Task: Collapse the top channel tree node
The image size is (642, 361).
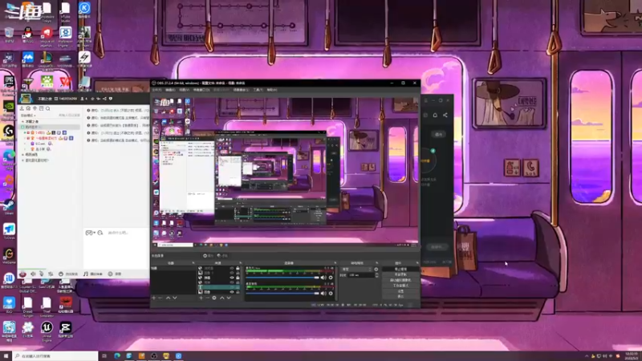Action: coord(23,122)
